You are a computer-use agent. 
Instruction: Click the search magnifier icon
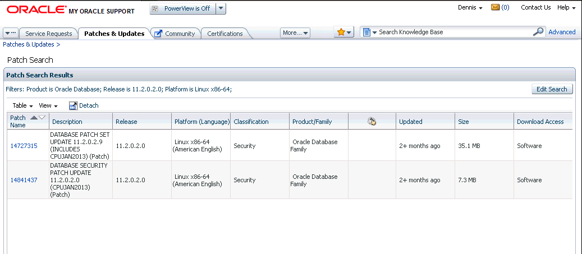click(x=538, y=32)
